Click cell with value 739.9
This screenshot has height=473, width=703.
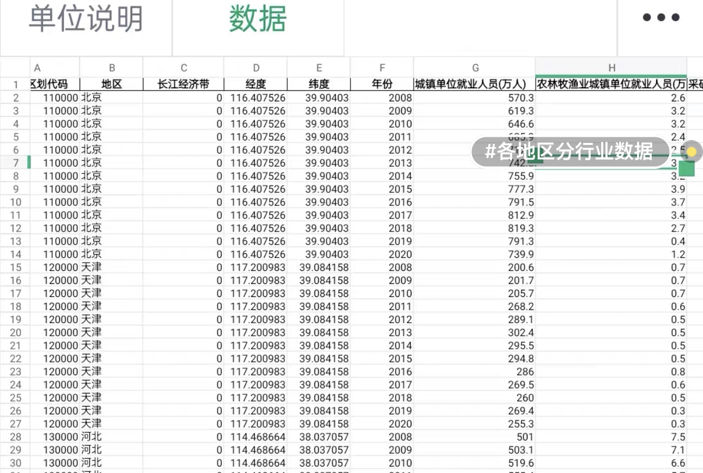[475, 254]
